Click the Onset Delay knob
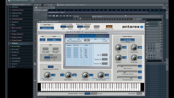Screen dimensions: 174x98 click(x=134, y=47)
